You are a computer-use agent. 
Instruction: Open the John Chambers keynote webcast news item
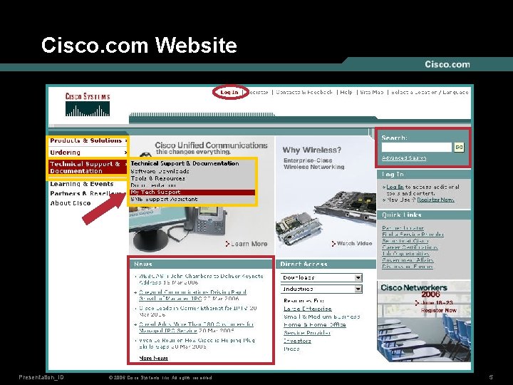pyautogui.click(x=201, y=279)
